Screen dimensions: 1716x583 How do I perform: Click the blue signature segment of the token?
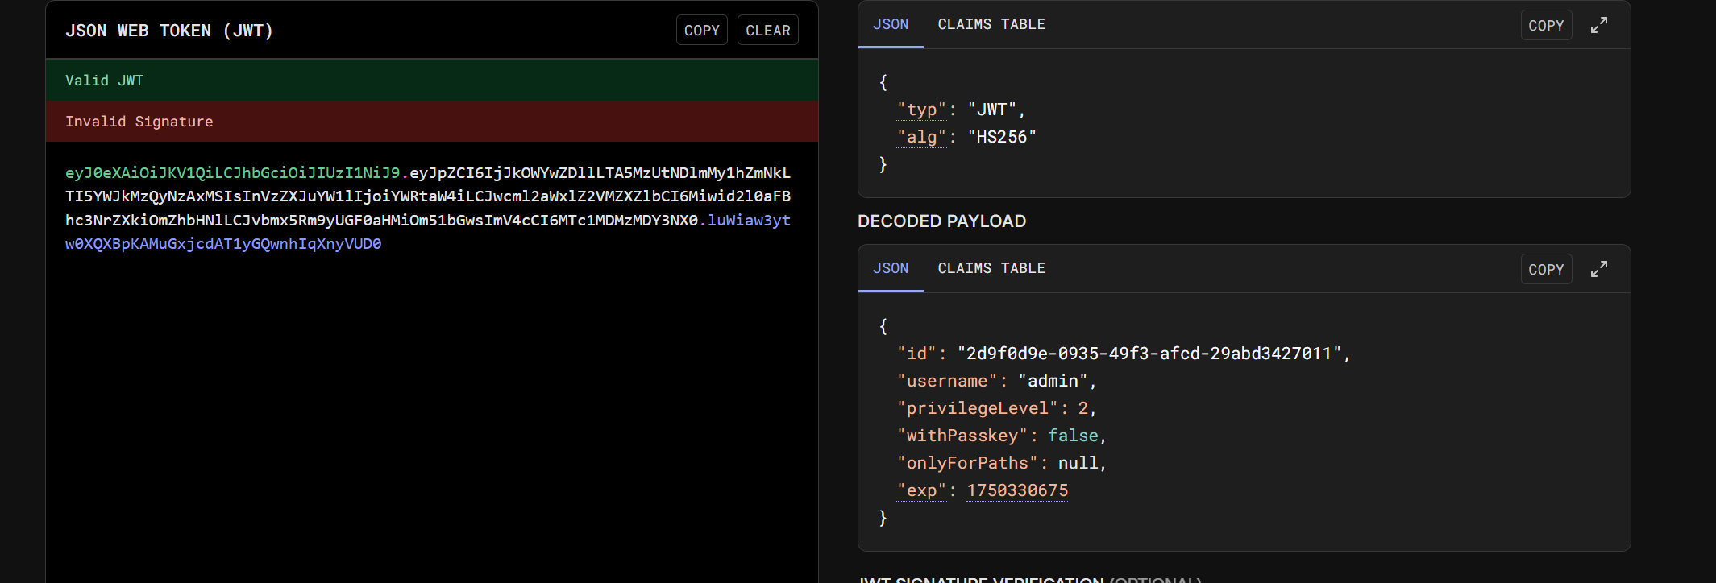[x=223, y=243]
